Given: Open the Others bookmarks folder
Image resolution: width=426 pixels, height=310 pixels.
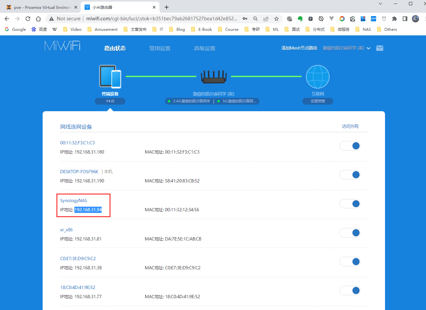Looking at the screenshot, I should tap(387, 29).
